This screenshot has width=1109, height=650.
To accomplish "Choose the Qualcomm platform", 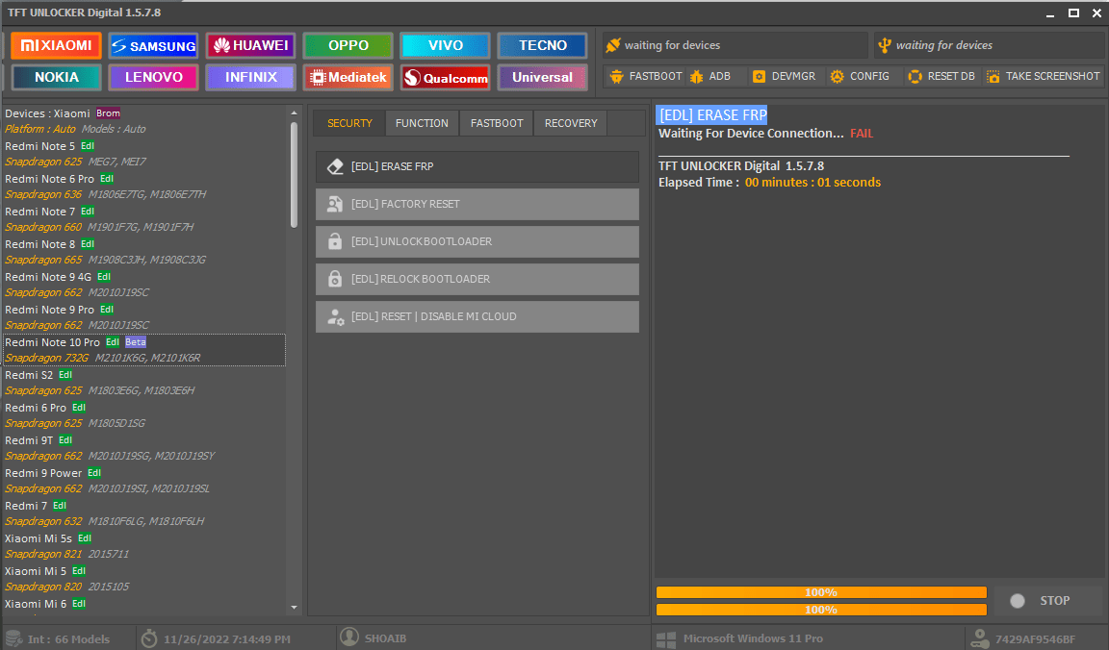I will click(x=445, y=77).
